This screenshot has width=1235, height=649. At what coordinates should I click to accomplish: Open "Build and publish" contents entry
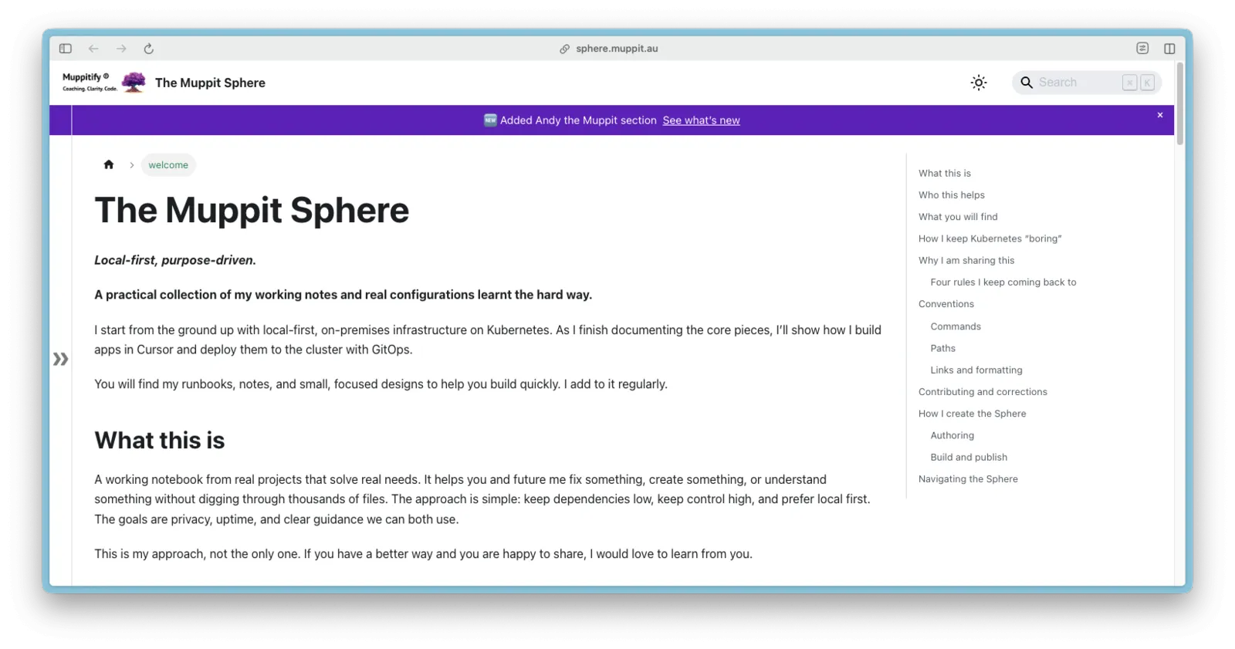pyautogui.click(x=968, y=457)
